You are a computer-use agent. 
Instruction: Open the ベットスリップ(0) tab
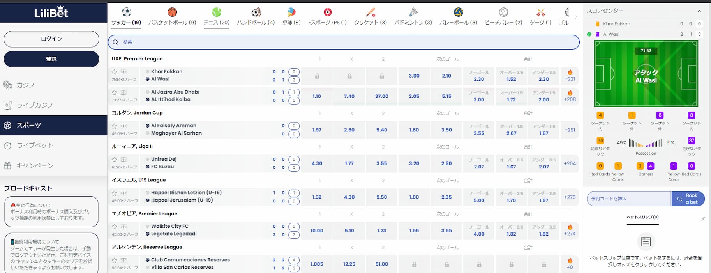[642, 217]
